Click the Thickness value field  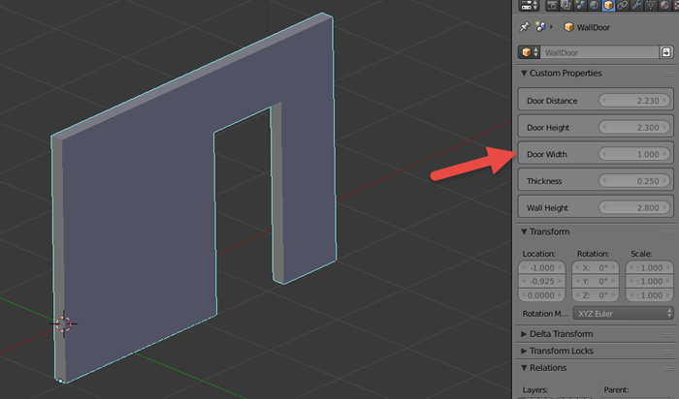point(634,181)
